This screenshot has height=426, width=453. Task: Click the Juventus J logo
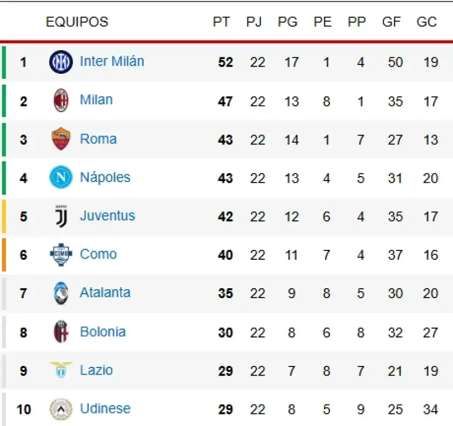[x=61, y=216]
